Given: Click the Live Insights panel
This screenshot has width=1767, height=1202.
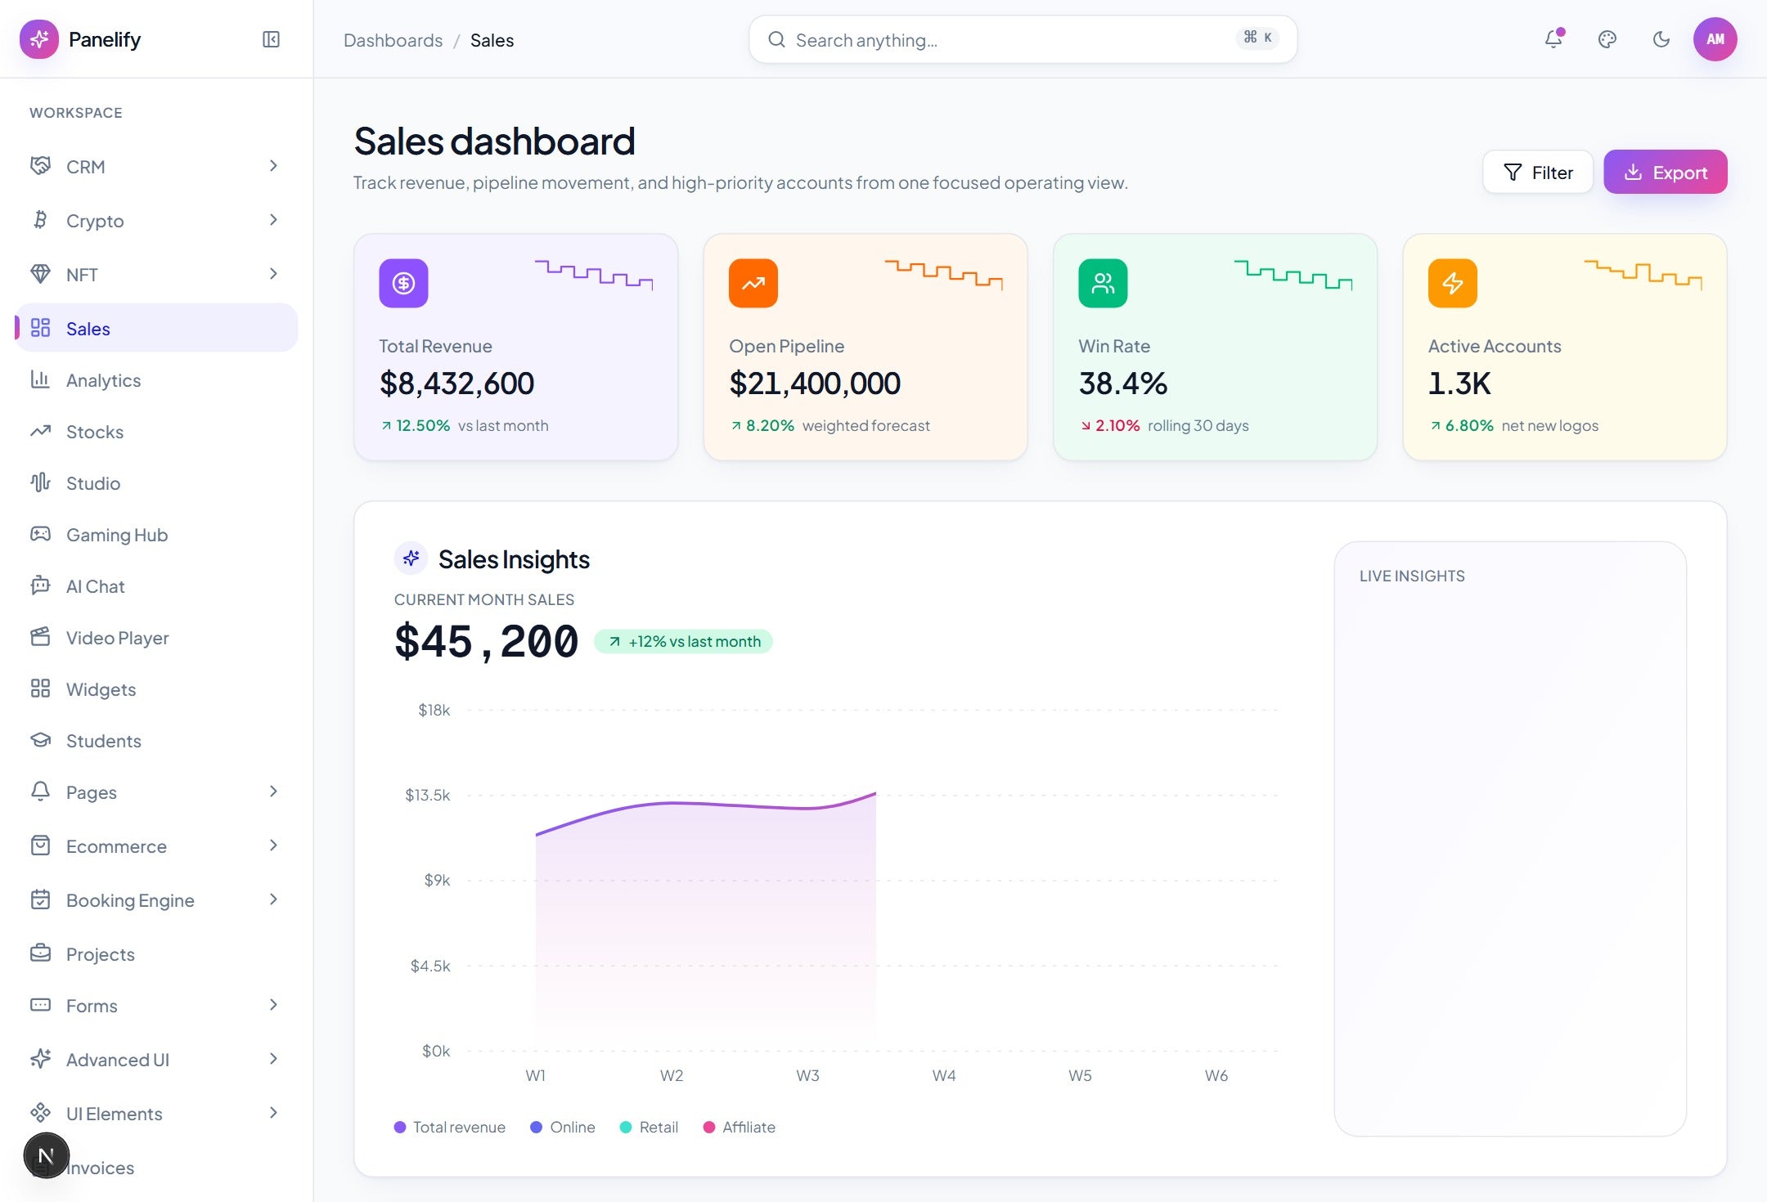Looking at the screenshot, I should pos(1510,838).
